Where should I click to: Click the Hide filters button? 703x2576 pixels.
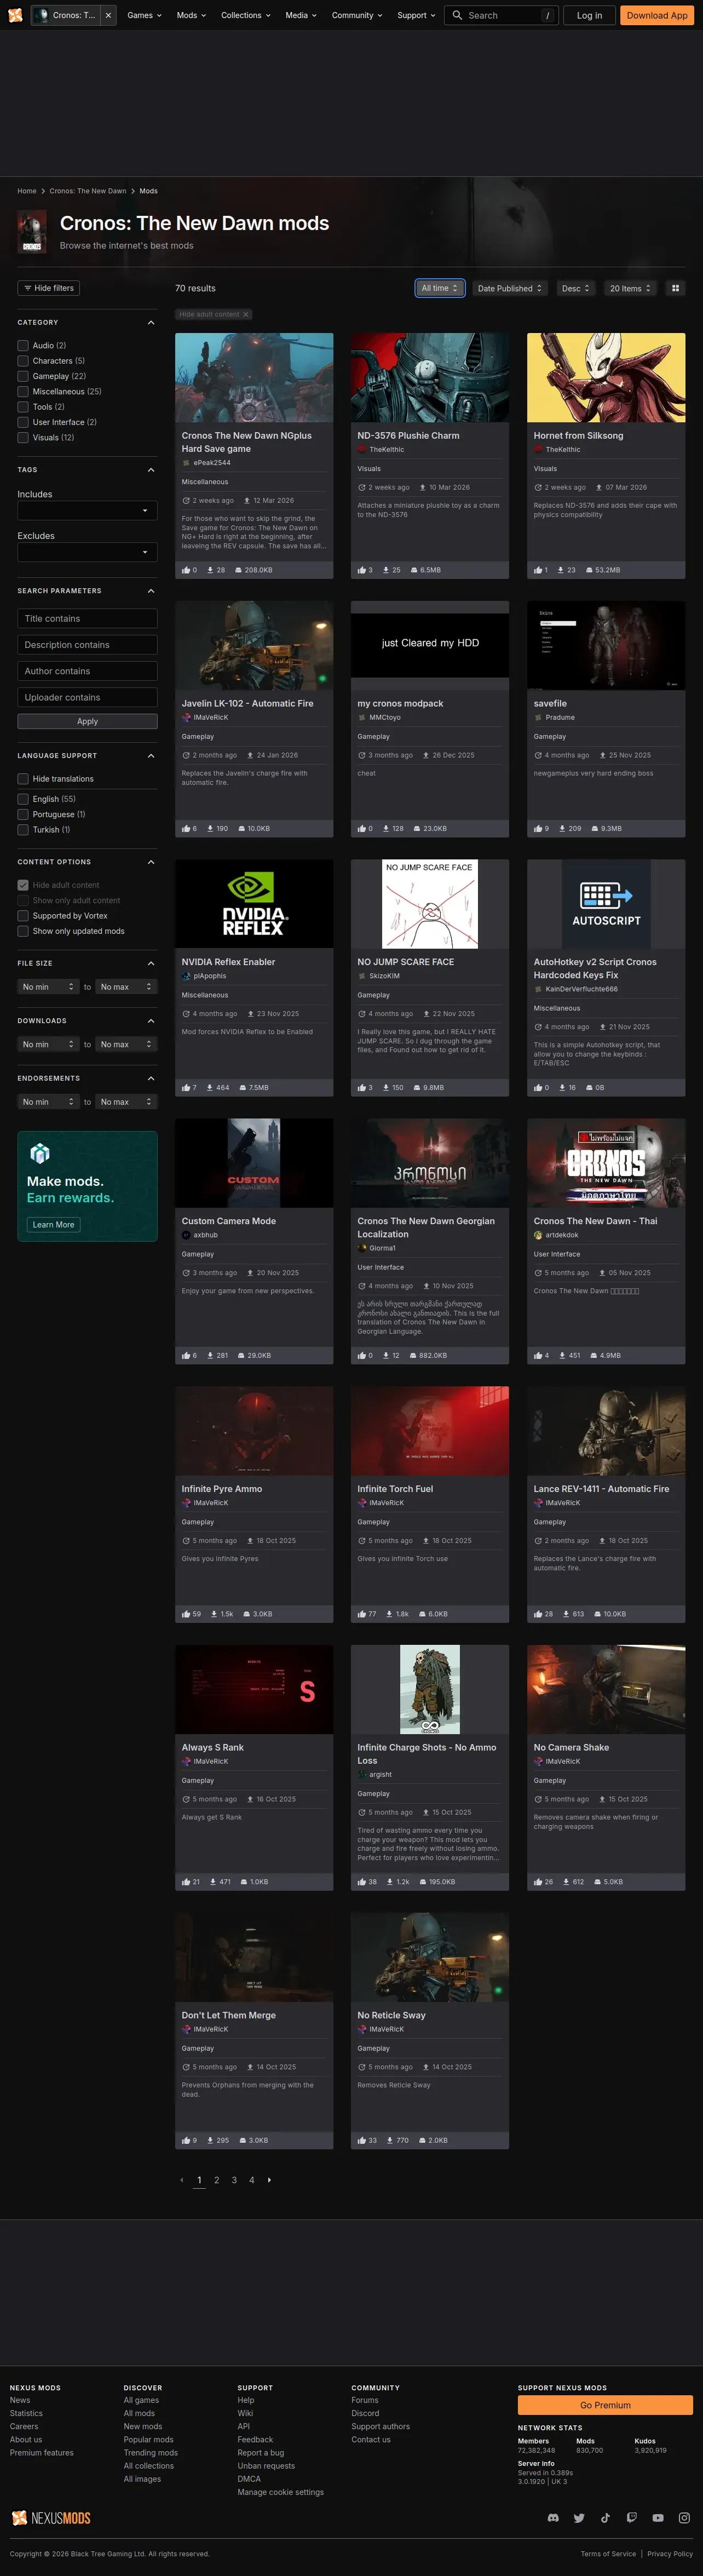(48, 288)
